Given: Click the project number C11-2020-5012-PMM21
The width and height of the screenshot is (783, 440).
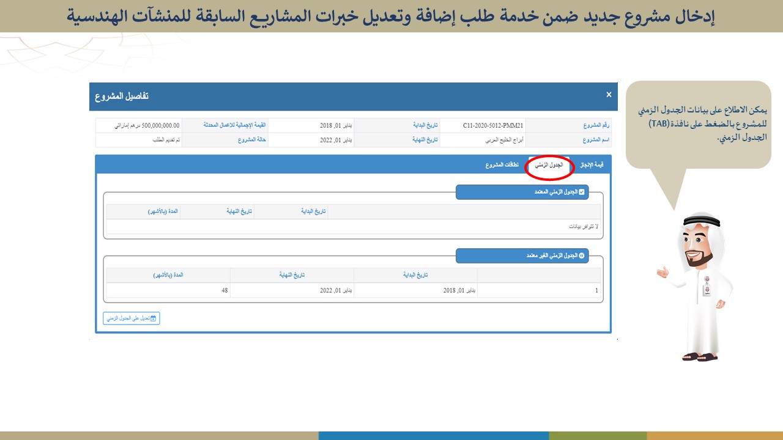Looking at the screenshot, I should tap(492, 125).
